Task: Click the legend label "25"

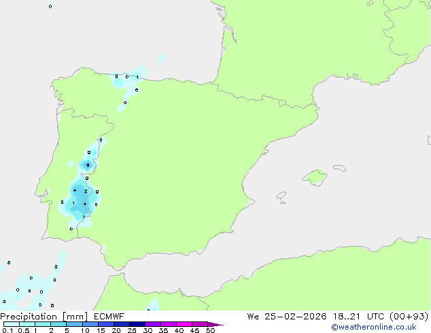Action: tap(132, 330)
